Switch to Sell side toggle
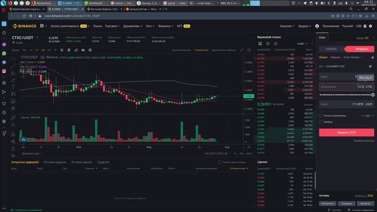 [360, 49]
